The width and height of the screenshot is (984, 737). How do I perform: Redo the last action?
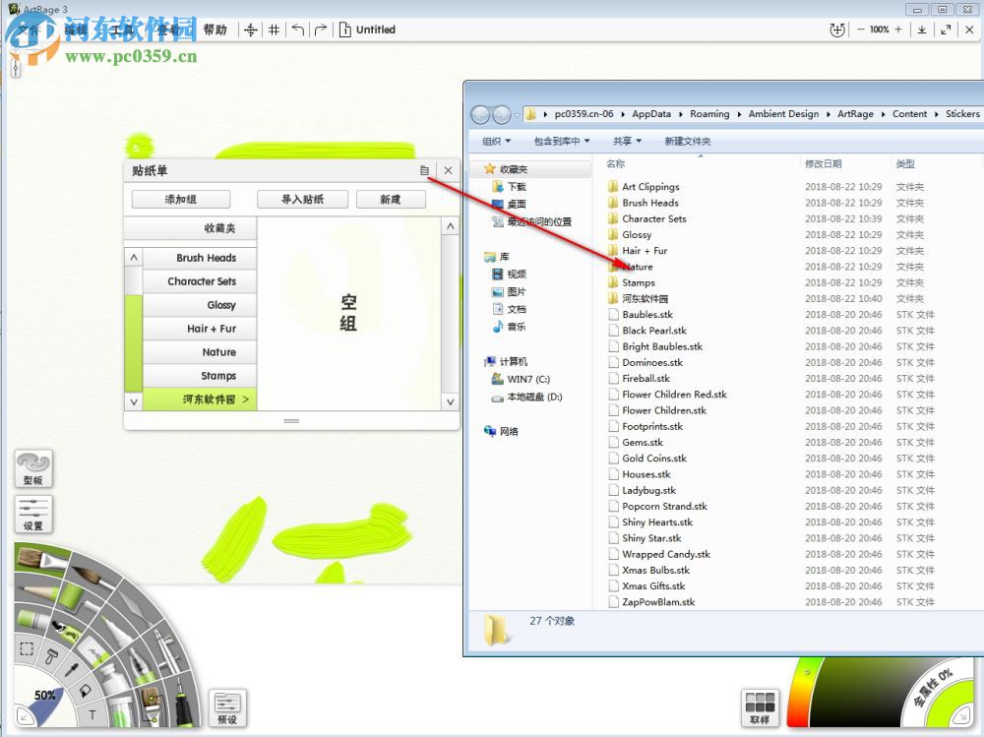(x=321, y=30)
